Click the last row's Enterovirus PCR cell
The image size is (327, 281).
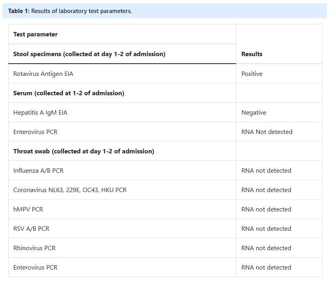point(35,268)
